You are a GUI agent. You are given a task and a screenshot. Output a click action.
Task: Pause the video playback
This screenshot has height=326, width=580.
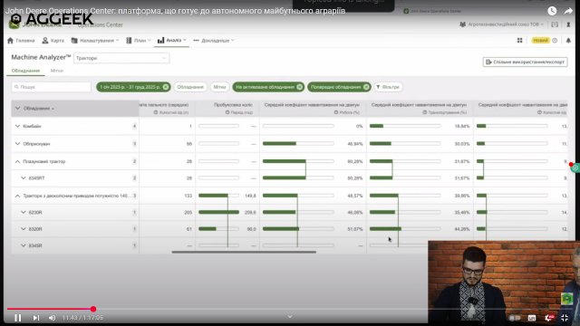click(17, 318)
